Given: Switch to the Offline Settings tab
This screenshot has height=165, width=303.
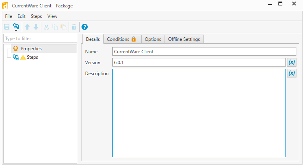Looking at the screenshot, I should click(184, 39).
